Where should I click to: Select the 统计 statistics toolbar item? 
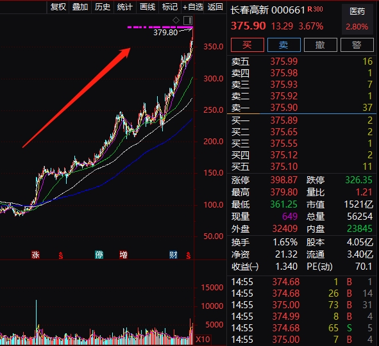click(124, 7)
